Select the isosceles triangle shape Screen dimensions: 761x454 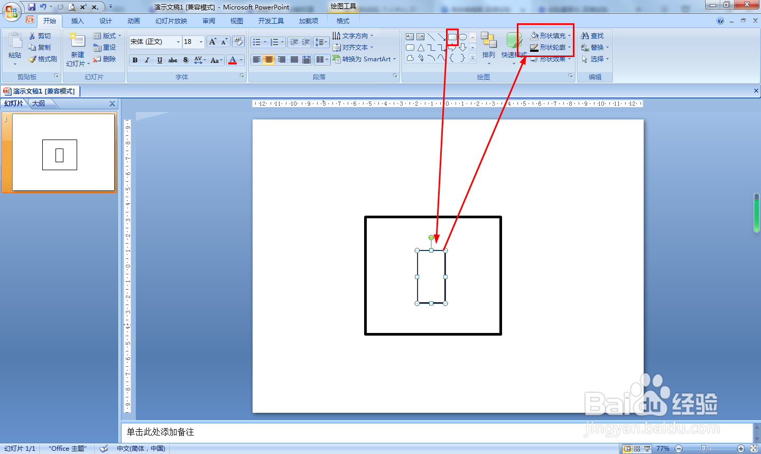point(421,48)
